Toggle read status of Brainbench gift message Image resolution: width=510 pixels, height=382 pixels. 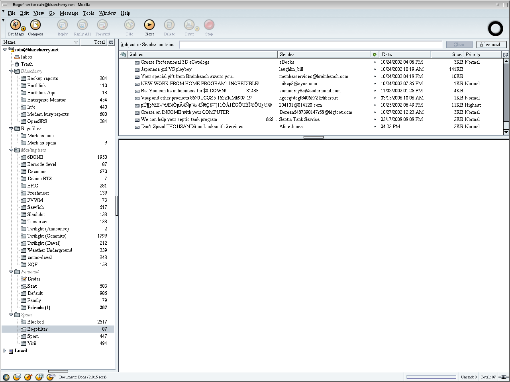375,76
